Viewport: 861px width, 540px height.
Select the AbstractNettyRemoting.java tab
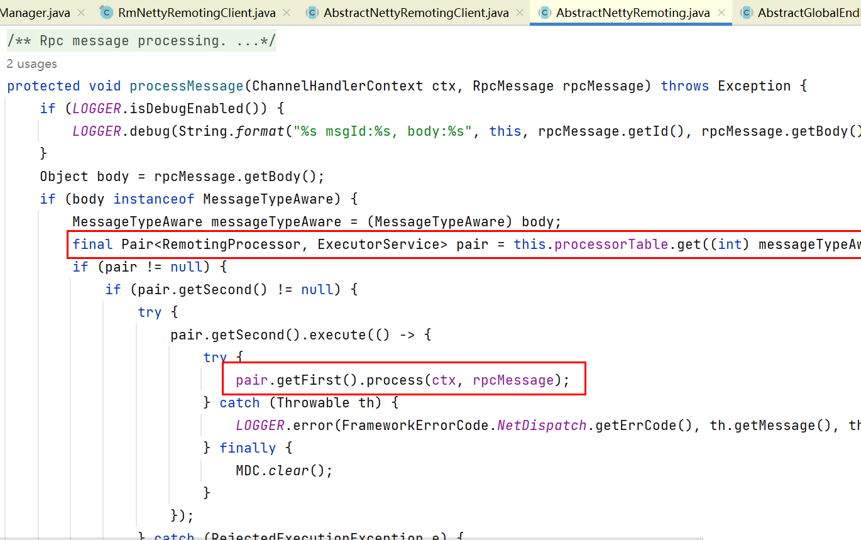tap(632, 13)
